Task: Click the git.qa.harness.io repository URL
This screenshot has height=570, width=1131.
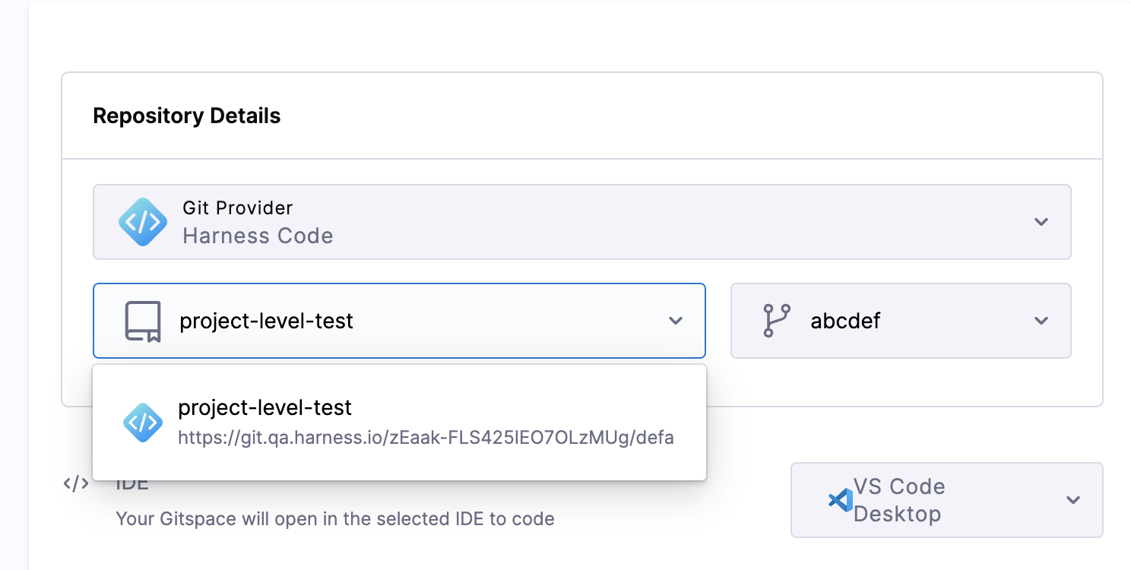Action: (426, 439)
